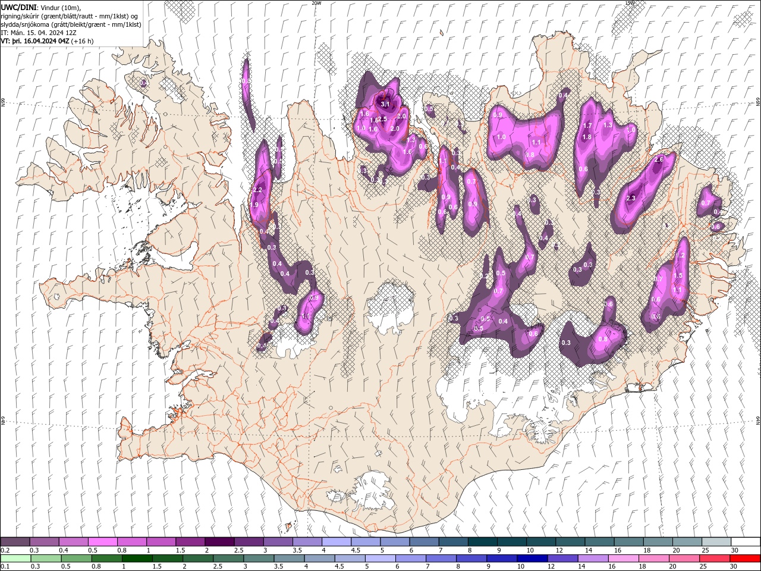Select the snow legend swatch between 0.2 and 0.3

[15, 542]
